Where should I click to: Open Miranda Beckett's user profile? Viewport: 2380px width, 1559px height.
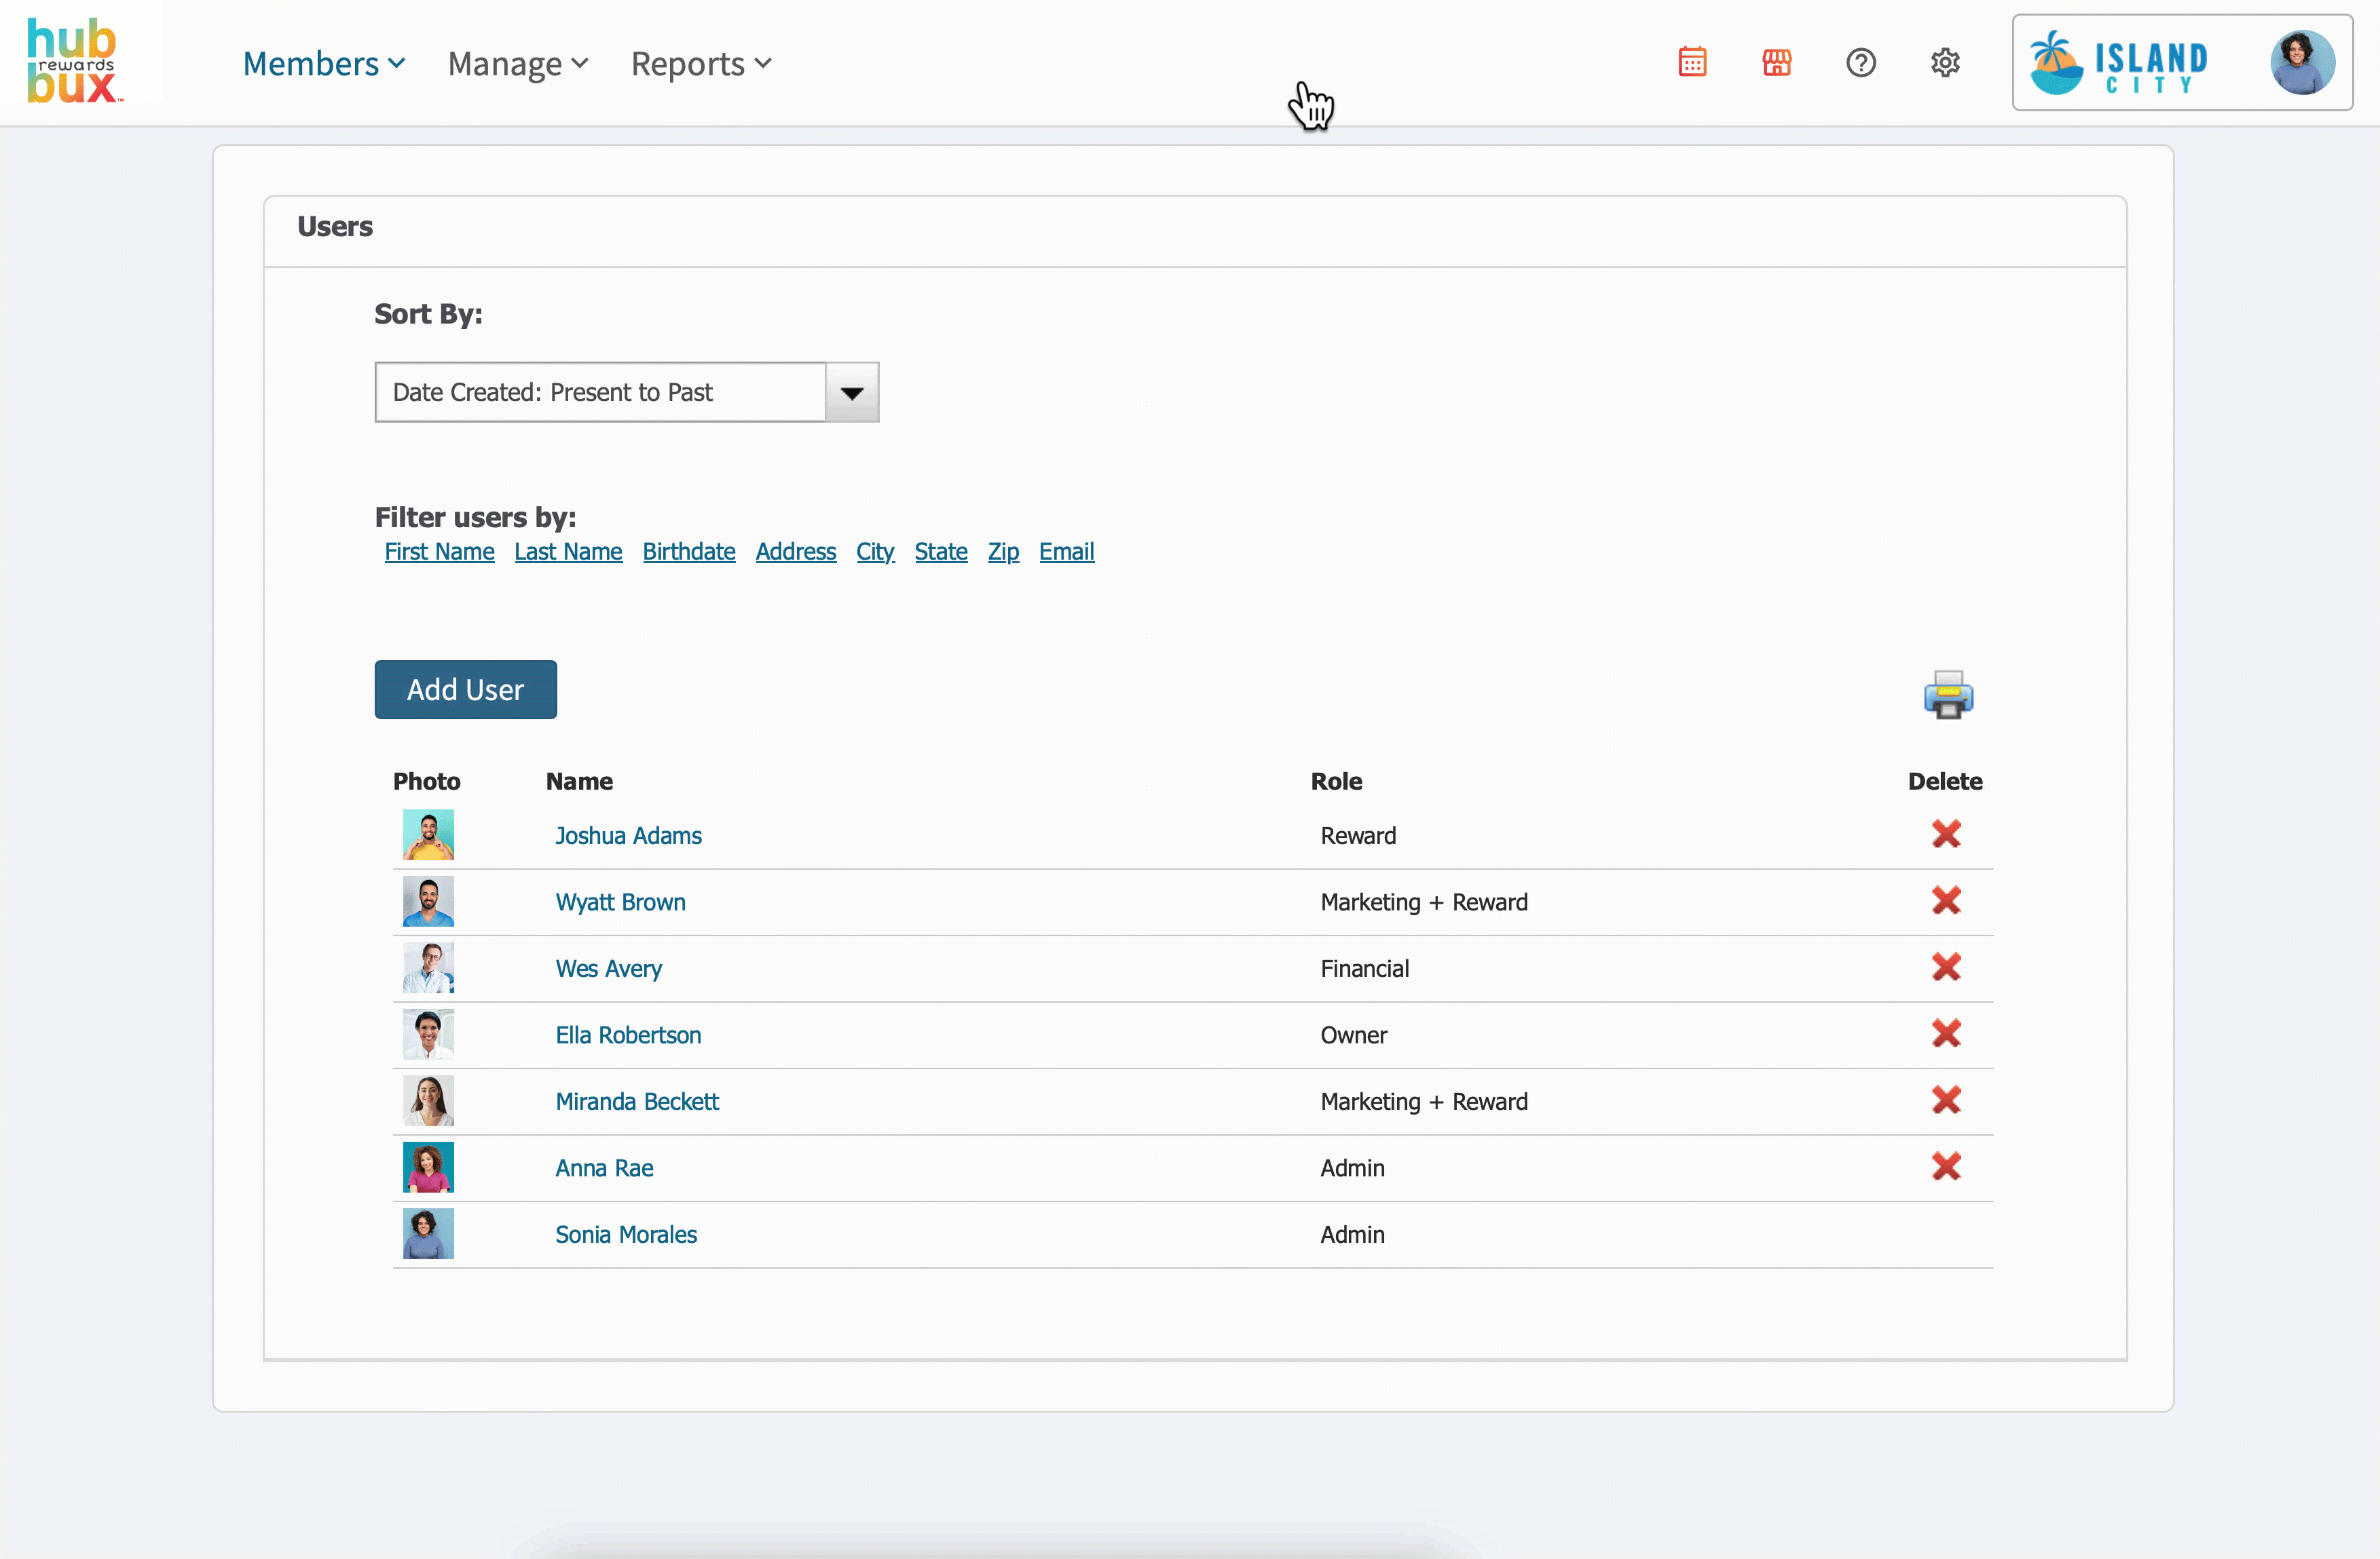point(637,1101)
